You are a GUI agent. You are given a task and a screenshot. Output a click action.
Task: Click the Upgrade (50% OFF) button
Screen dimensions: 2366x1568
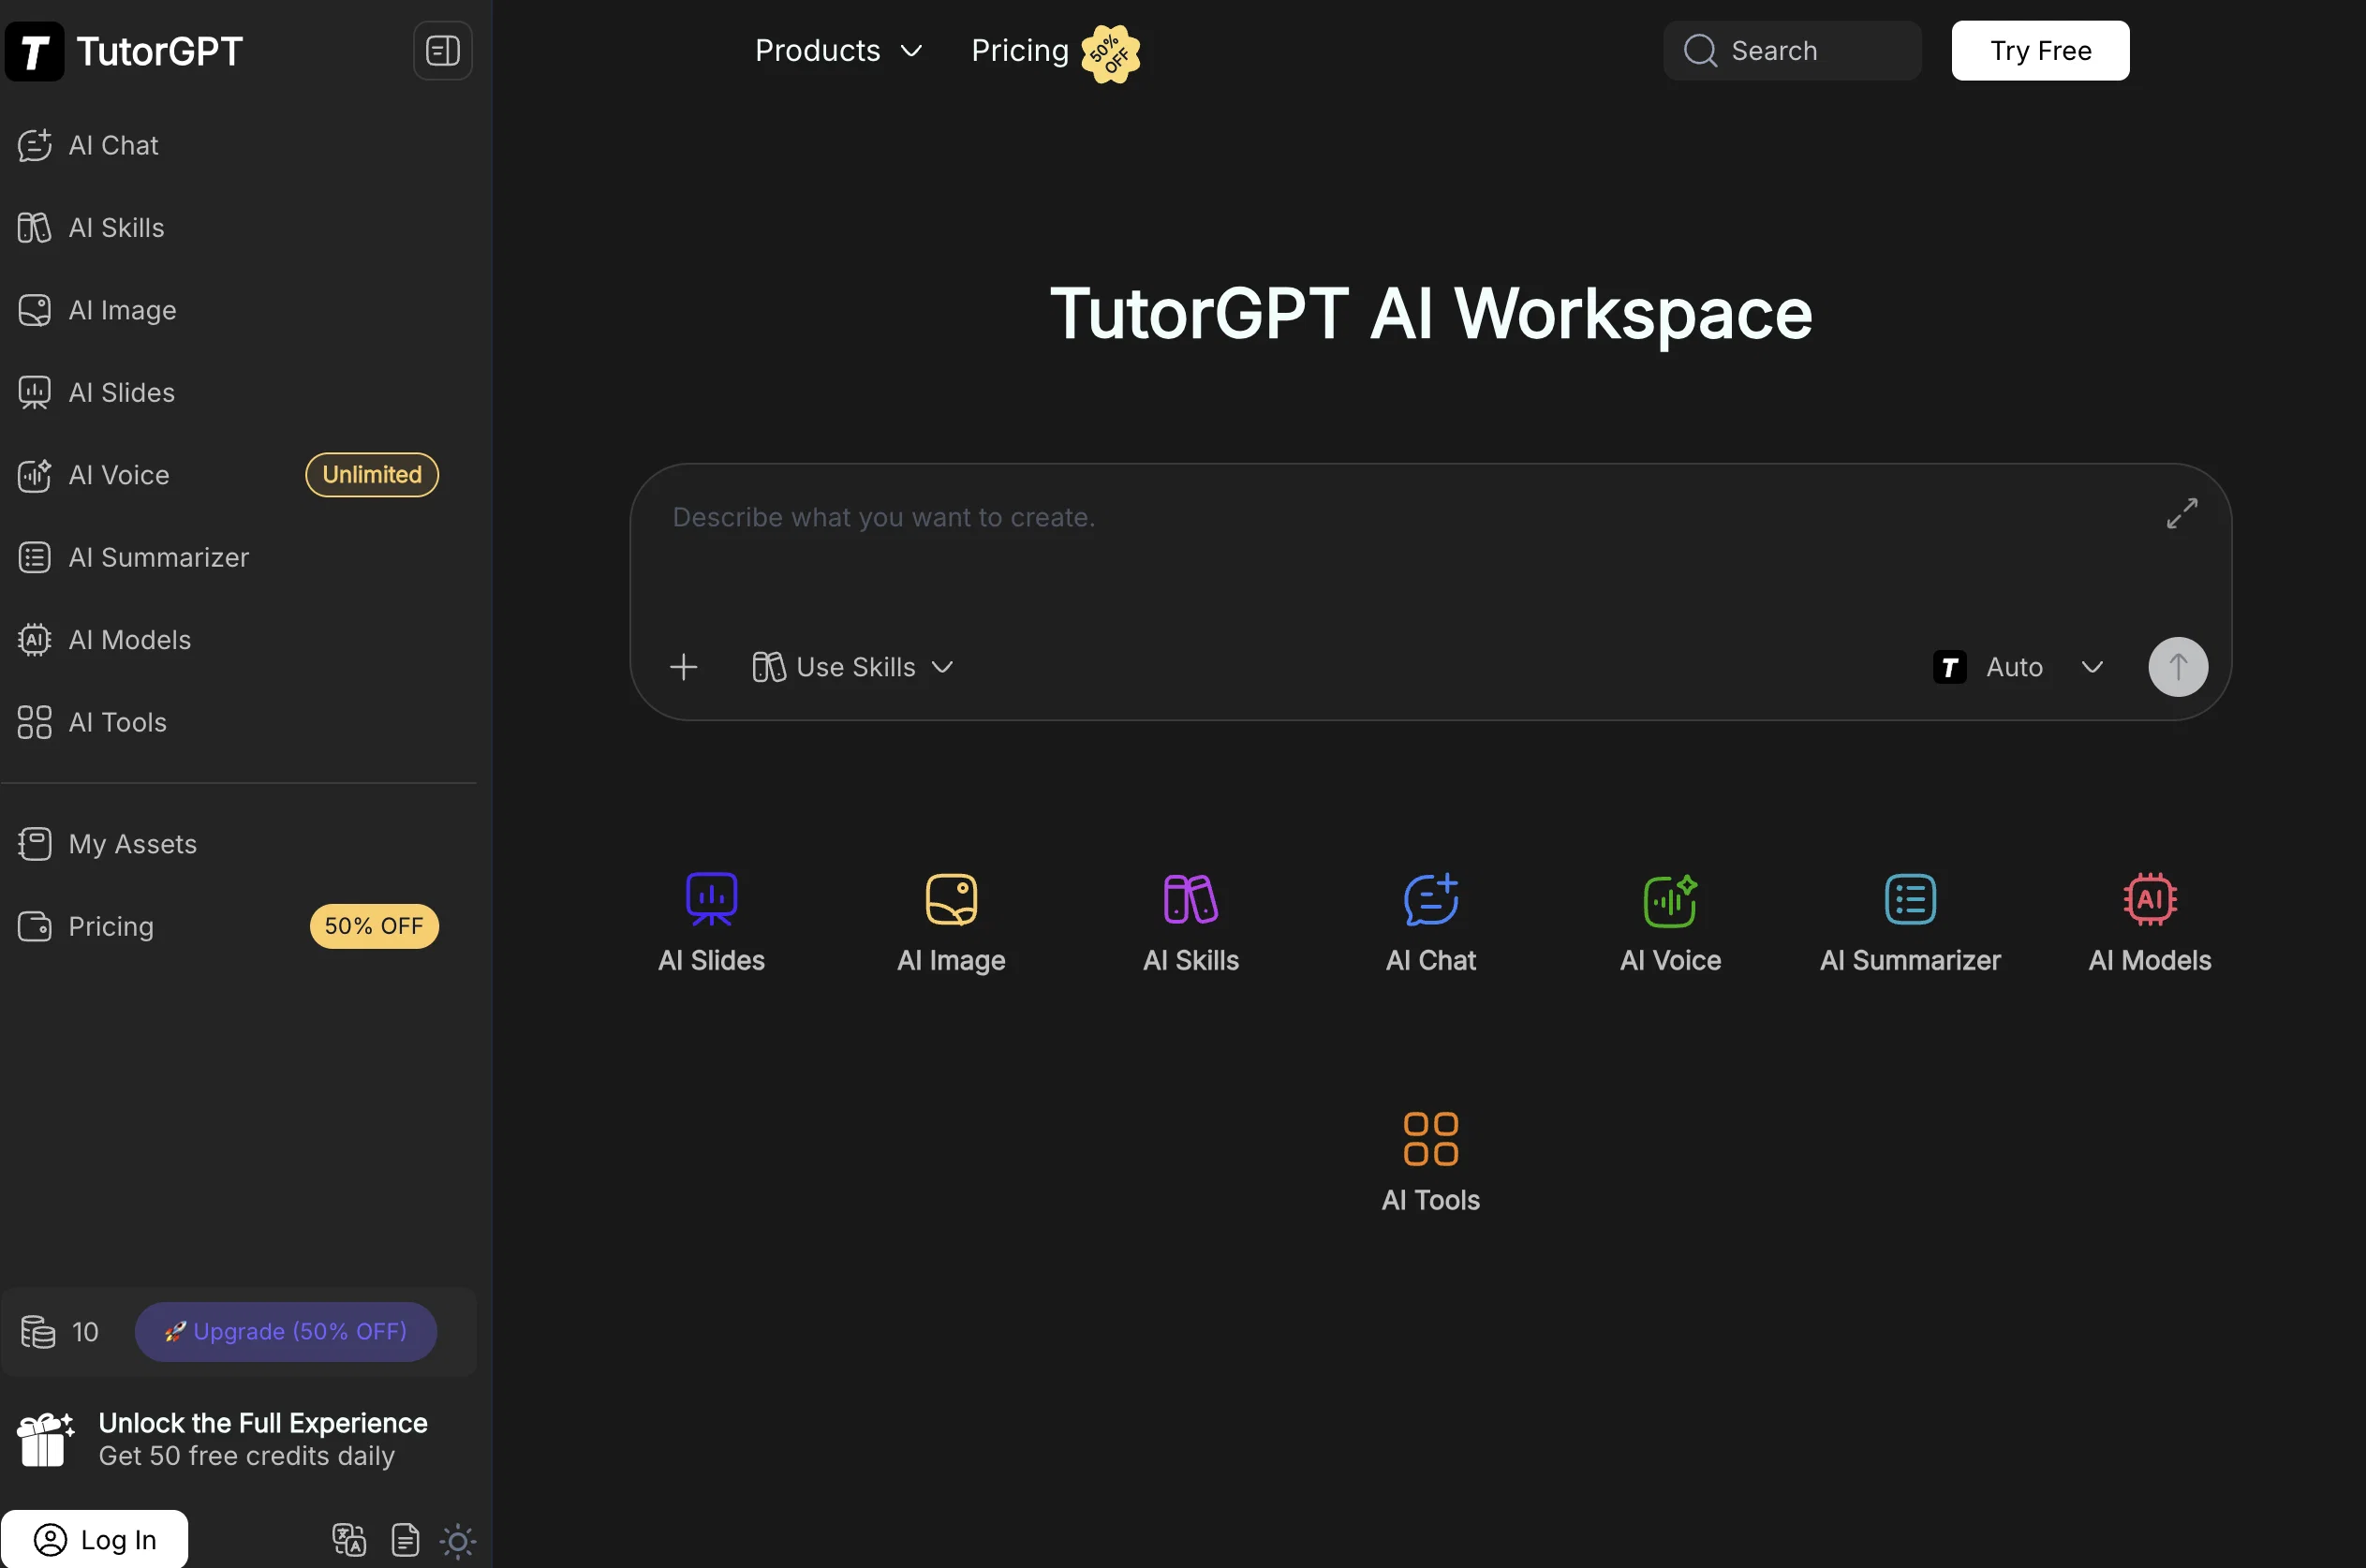[285, 1332]
